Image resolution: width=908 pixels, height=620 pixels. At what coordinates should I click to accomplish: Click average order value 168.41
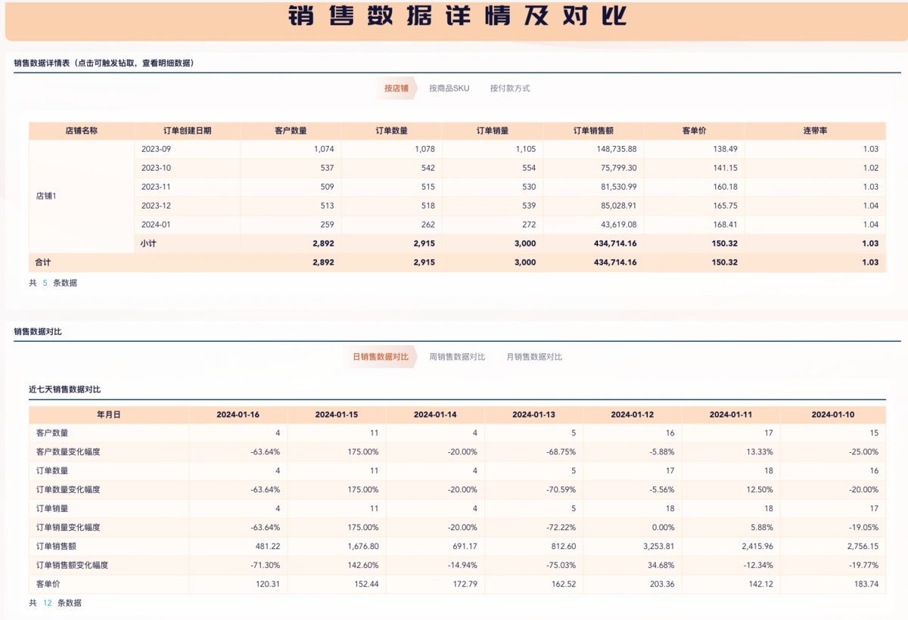tap(725, 225)
